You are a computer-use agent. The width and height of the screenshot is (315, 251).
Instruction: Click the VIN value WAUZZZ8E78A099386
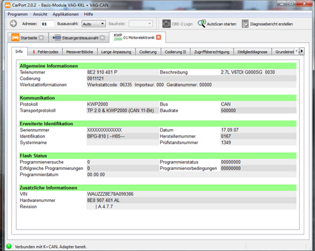(110, 194)
